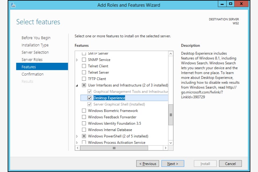
Task: Click the disabled Install button
Action: point(205,164)
